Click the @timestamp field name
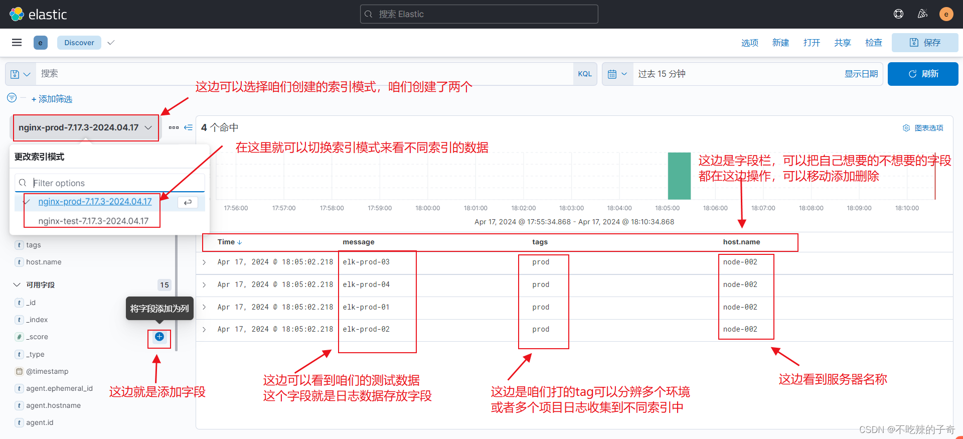The image size is (963, 439). coord(47,371)
